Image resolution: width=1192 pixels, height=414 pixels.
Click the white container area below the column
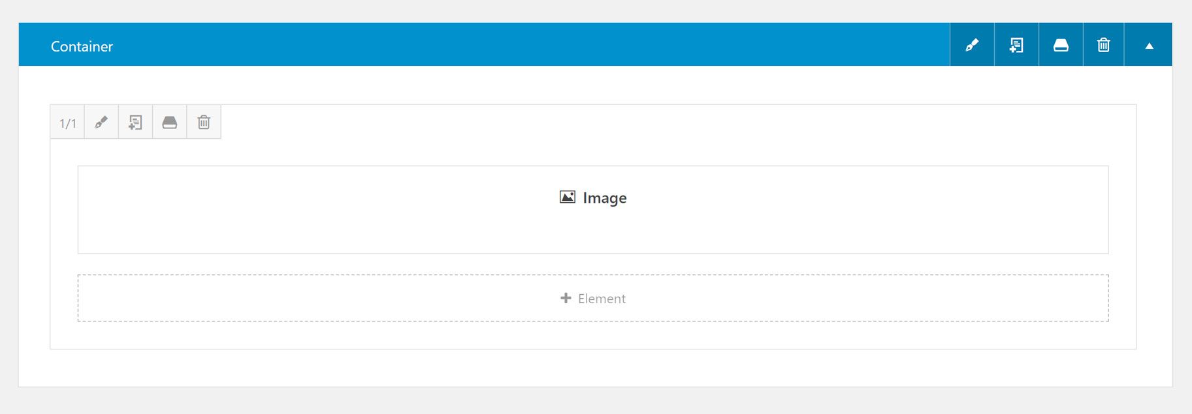pos(595,368)
